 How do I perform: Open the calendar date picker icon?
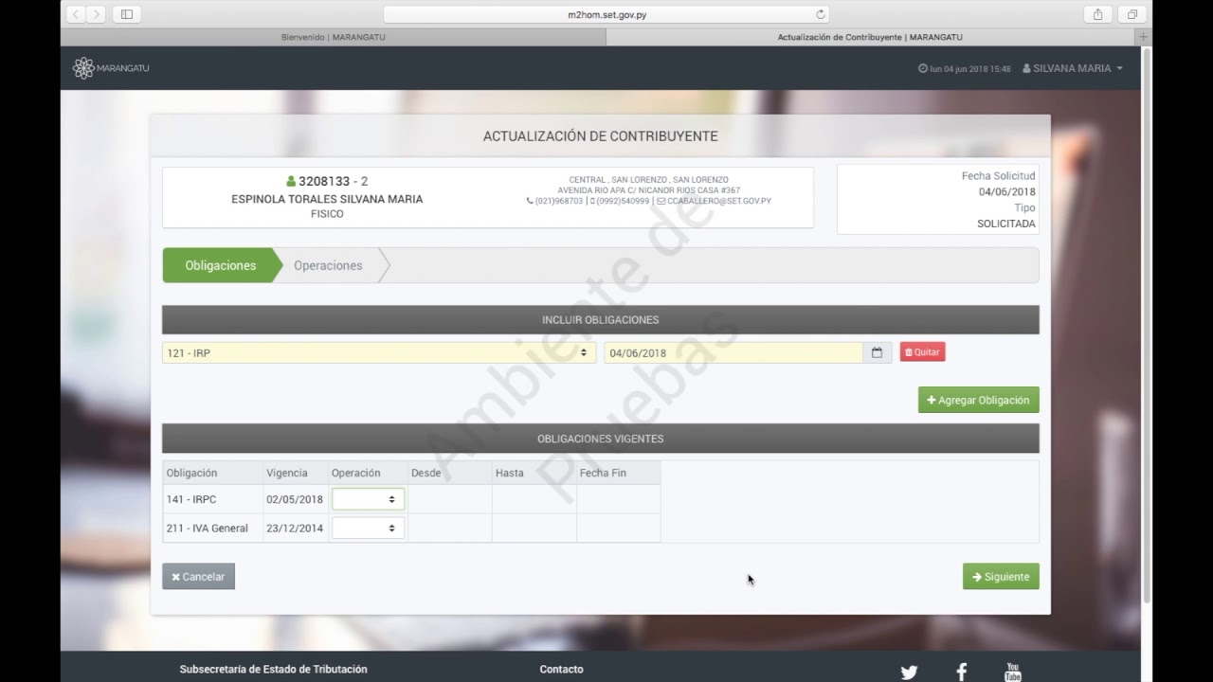tap(877, 352)
